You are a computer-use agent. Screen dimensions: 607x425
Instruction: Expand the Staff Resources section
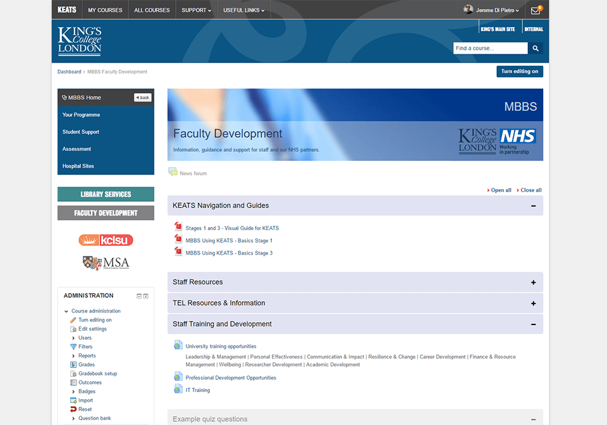[534, 283]
